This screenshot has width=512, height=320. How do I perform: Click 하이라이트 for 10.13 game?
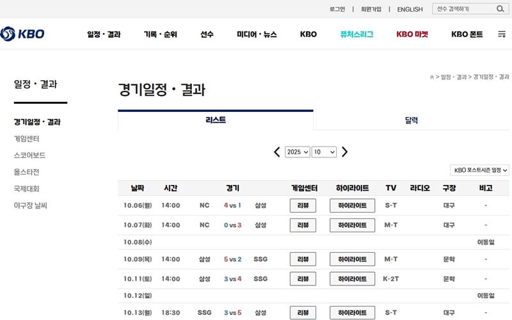(x=352, y=312)
